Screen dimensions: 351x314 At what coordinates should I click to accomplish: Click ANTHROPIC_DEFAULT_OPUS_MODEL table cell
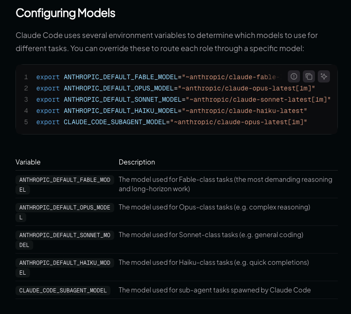[x=65, y=212]
